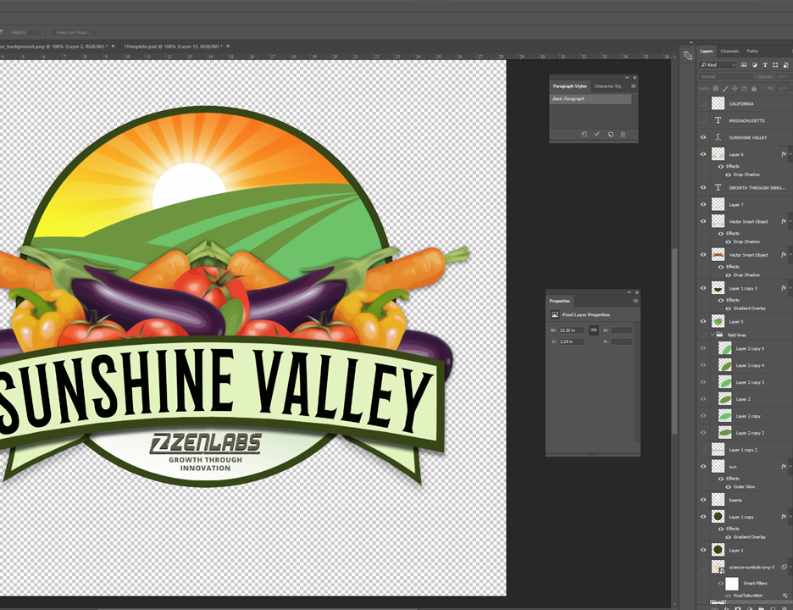Click the collapsed panel dock icon

pyautogui.click(x=688, y=56)
